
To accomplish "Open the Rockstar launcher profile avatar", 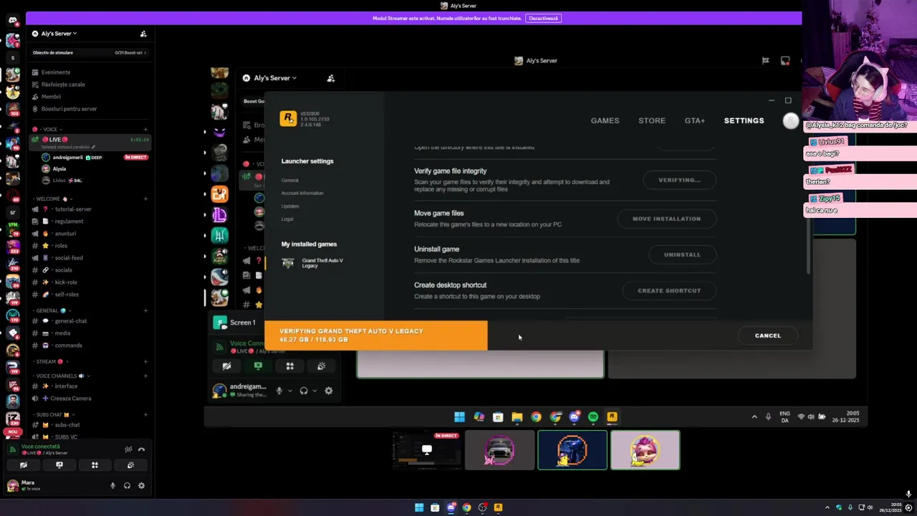I will click(x=791, y=121).
